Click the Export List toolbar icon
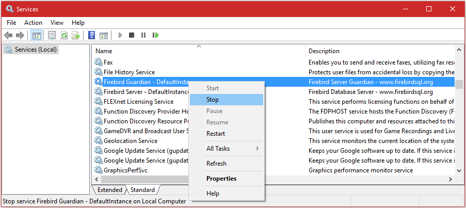Image resolution: width=466 pixels, height=208 pixels. point(76,35)
